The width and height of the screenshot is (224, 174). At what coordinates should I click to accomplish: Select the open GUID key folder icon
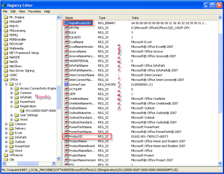click(x=22, y=110)
